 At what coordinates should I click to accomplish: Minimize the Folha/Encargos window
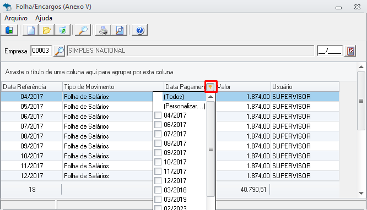(x=338, y=8)
